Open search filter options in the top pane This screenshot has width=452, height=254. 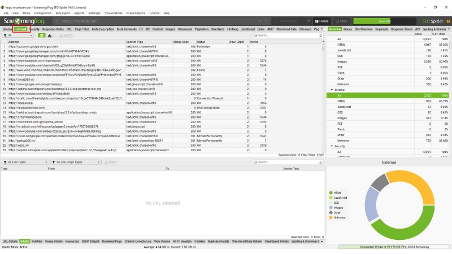[x=320, y=35]
